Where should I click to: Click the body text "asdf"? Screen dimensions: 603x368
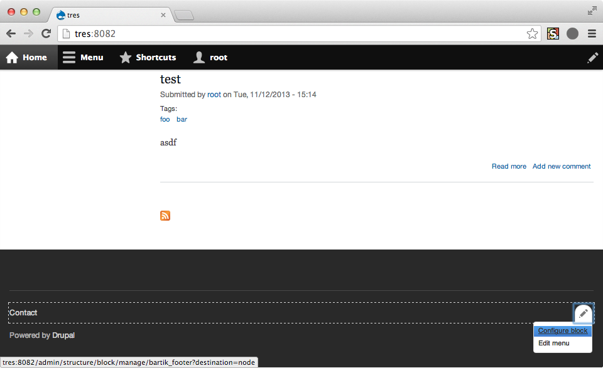coord(168,142)
